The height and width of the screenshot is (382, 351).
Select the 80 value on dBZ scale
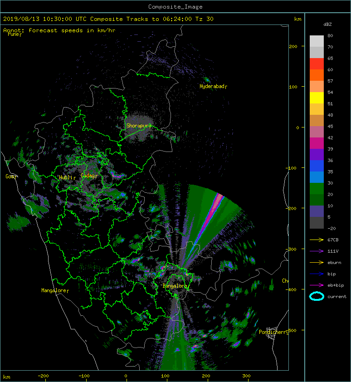(x=330, y=35)
